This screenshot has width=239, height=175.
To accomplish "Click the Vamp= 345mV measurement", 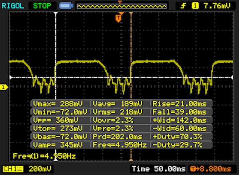I will tap(58, 145).
